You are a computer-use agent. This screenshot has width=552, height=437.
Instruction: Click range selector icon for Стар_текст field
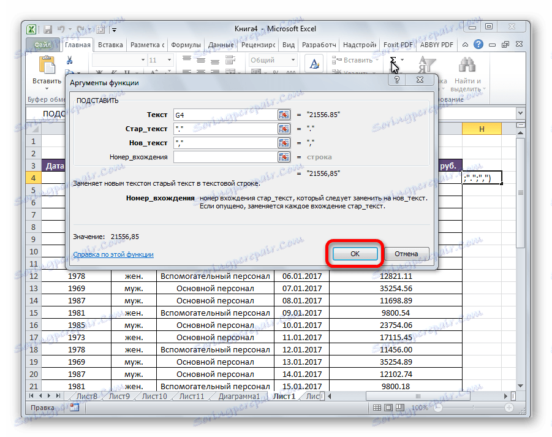pos(284,129)
